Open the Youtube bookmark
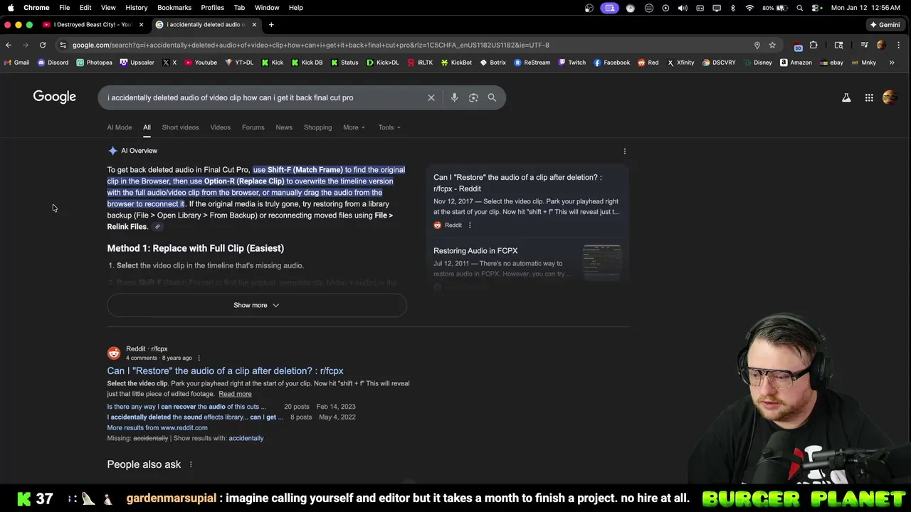The height and width of the screenshot is (512, 911). (201, 63)
